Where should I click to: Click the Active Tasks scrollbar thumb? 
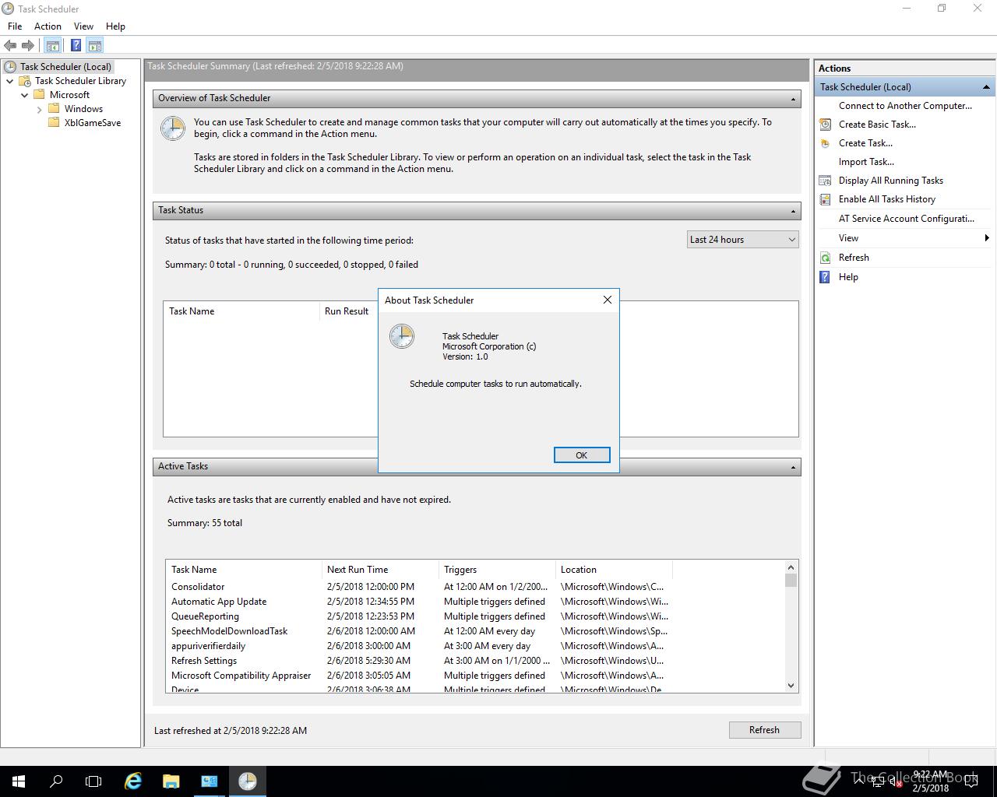point(791,581)
